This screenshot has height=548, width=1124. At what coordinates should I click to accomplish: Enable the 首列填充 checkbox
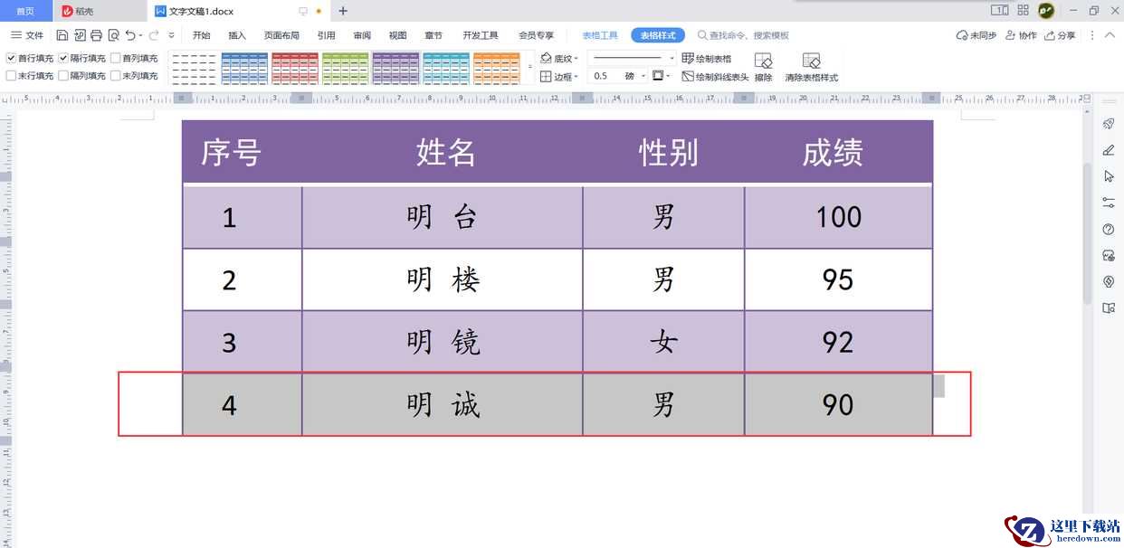coord(116,58)
